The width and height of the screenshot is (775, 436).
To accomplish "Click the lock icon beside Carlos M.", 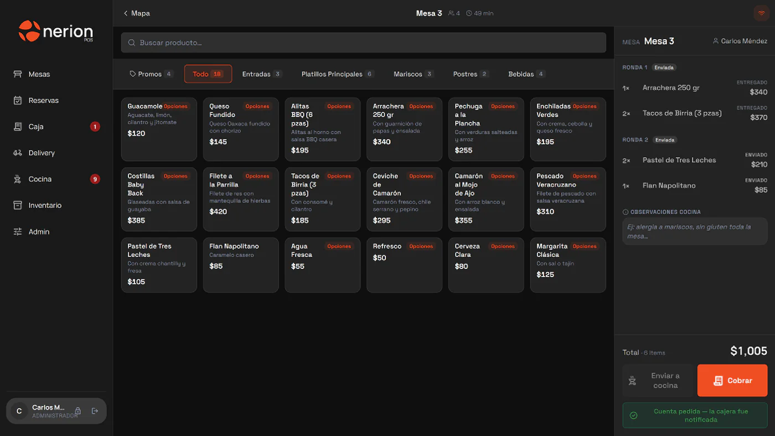I will tap(78, 411).
